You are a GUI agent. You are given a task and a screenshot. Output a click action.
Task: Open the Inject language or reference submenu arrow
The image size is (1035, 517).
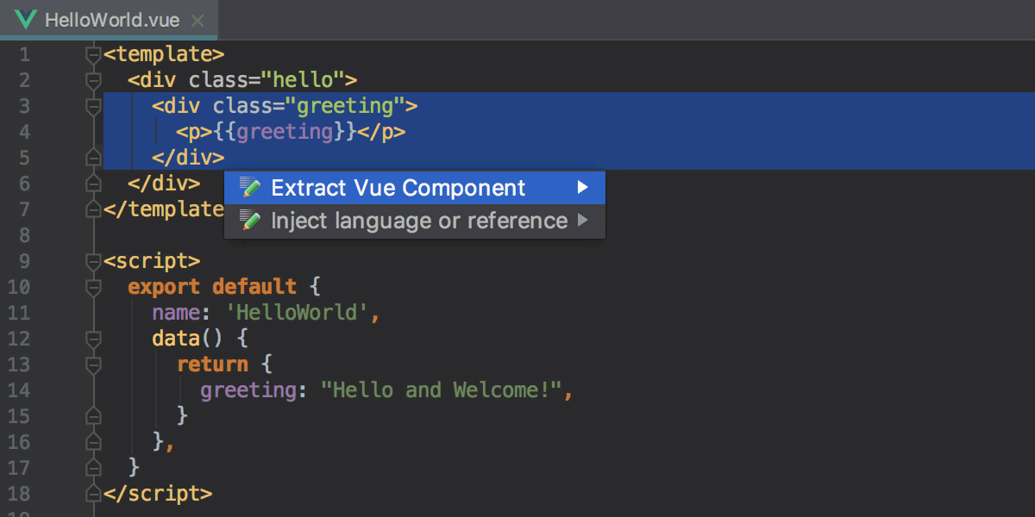584,221
